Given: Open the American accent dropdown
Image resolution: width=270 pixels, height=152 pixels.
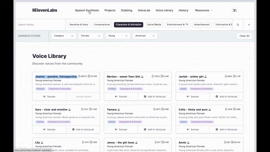Looking at the screenshot, I should tap(145, 36).
